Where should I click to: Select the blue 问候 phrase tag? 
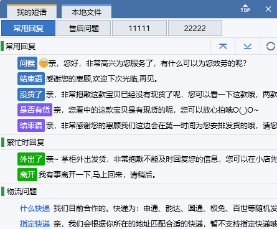[x=27, y=63]
